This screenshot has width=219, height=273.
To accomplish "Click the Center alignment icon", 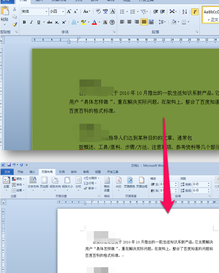I will [129, 22].
